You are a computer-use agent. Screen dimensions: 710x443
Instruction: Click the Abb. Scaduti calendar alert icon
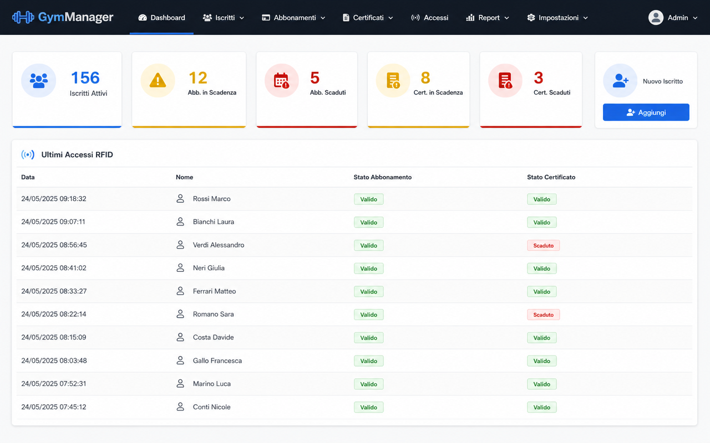[x=282, y=80]
